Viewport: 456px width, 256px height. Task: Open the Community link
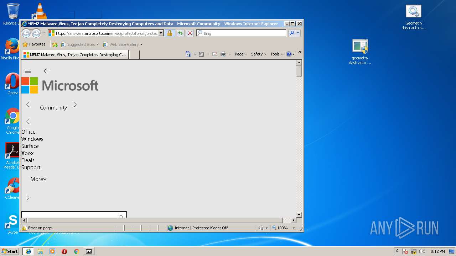click(x=53, y=107)
